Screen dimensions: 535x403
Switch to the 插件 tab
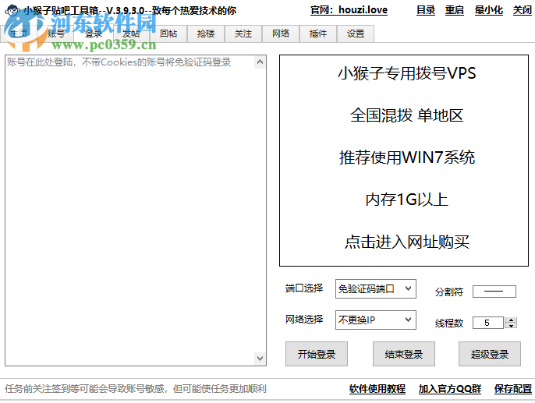[x=318, y=34]
